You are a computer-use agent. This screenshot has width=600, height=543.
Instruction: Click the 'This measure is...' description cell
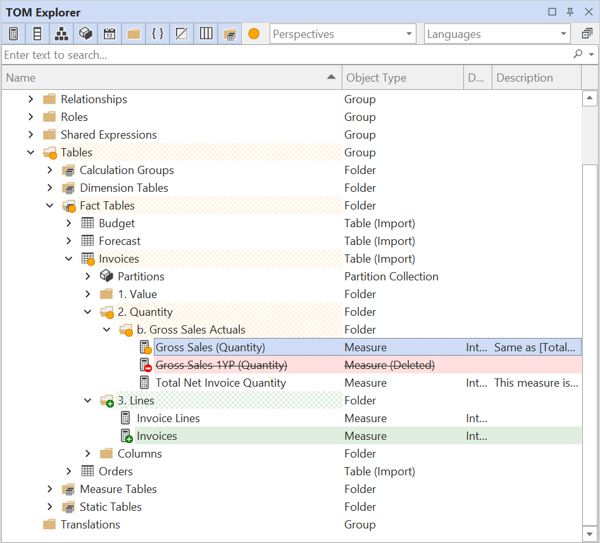535,383
